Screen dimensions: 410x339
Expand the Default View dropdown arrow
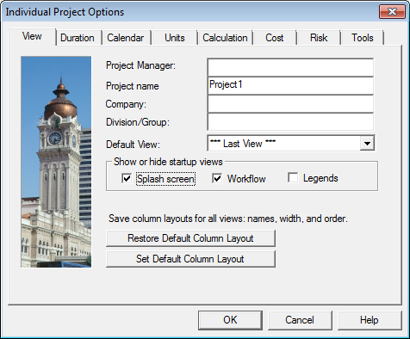(x=367, y=143)
